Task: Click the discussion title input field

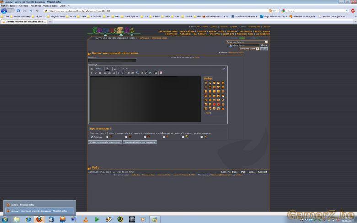Action: pyautogui.click(x=112, y=60)
